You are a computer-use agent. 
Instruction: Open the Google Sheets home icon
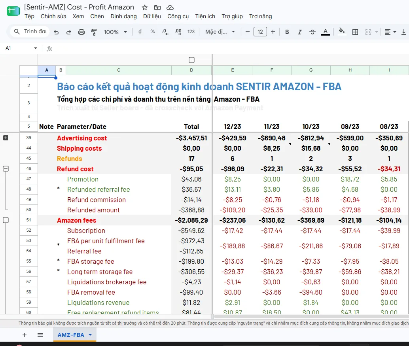pyautogui.click(x=13, y=11)
